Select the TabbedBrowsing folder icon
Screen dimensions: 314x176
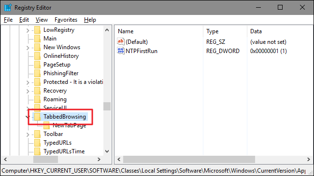pyautogui.click(x=37, y=117)
